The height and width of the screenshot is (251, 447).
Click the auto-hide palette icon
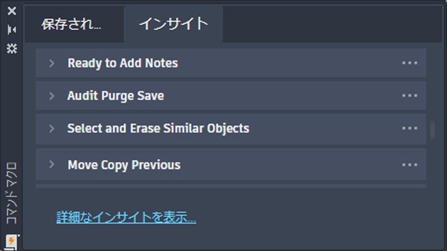tap(12, 29)
